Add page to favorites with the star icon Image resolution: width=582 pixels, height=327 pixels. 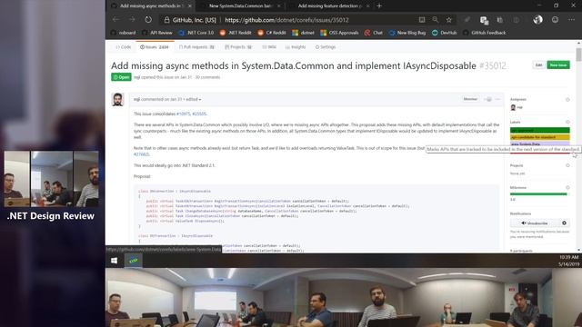pos(448,20)
